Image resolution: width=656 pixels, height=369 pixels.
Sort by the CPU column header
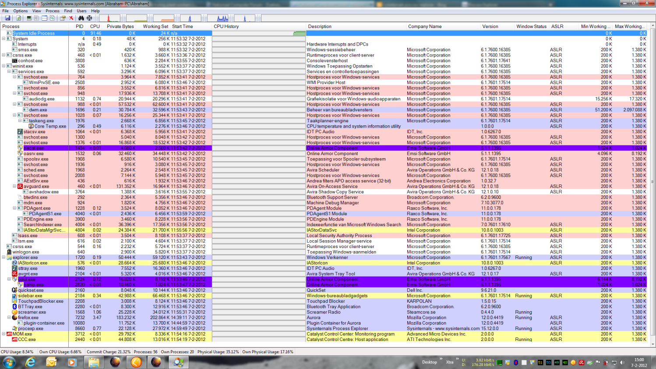point(95,26)
